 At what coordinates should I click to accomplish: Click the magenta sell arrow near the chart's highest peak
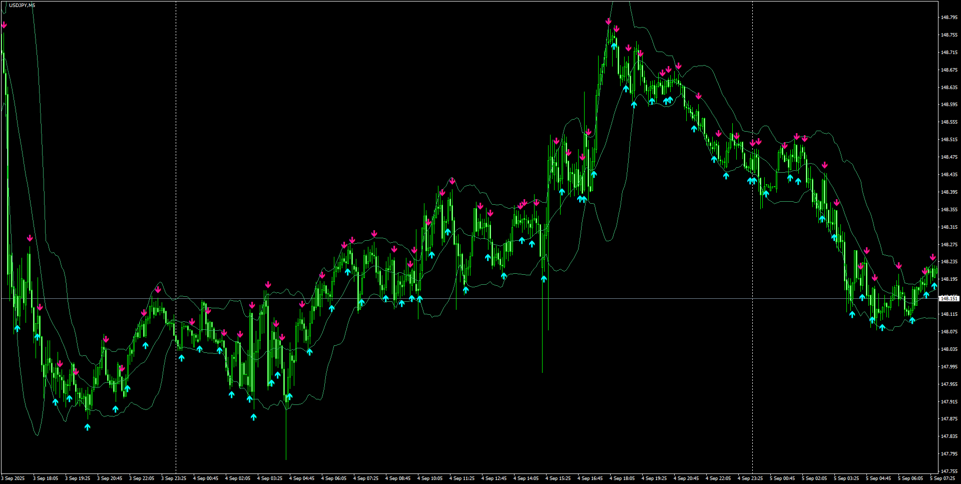(608, 21)
